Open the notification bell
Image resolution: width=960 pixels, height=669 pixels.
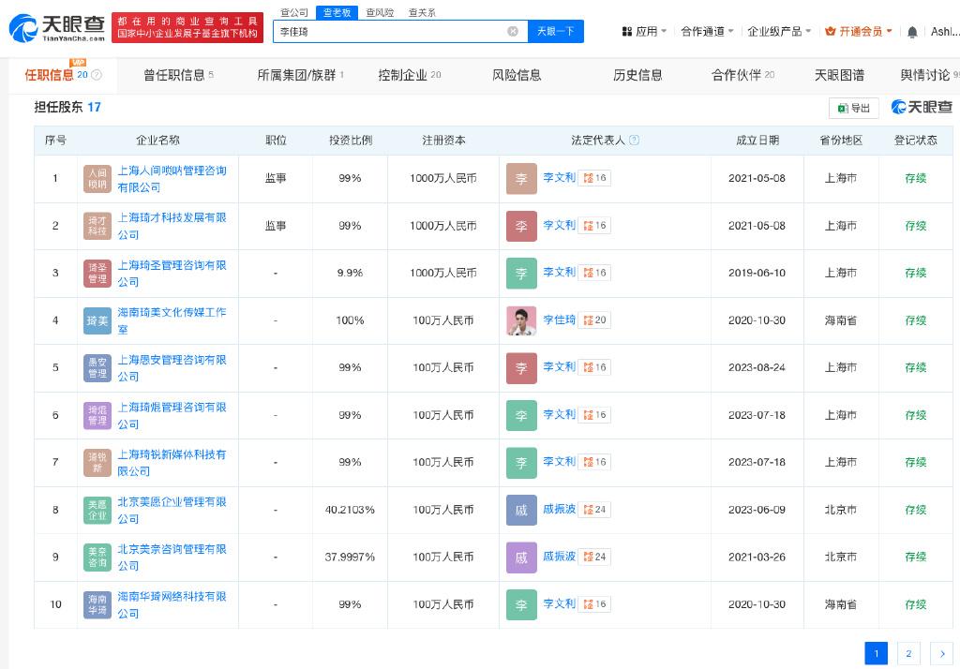coord(912,32)
